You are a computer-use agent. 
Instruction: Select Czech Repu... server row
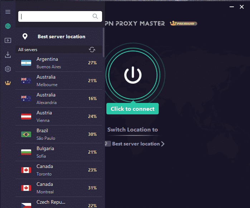point(59,202)
